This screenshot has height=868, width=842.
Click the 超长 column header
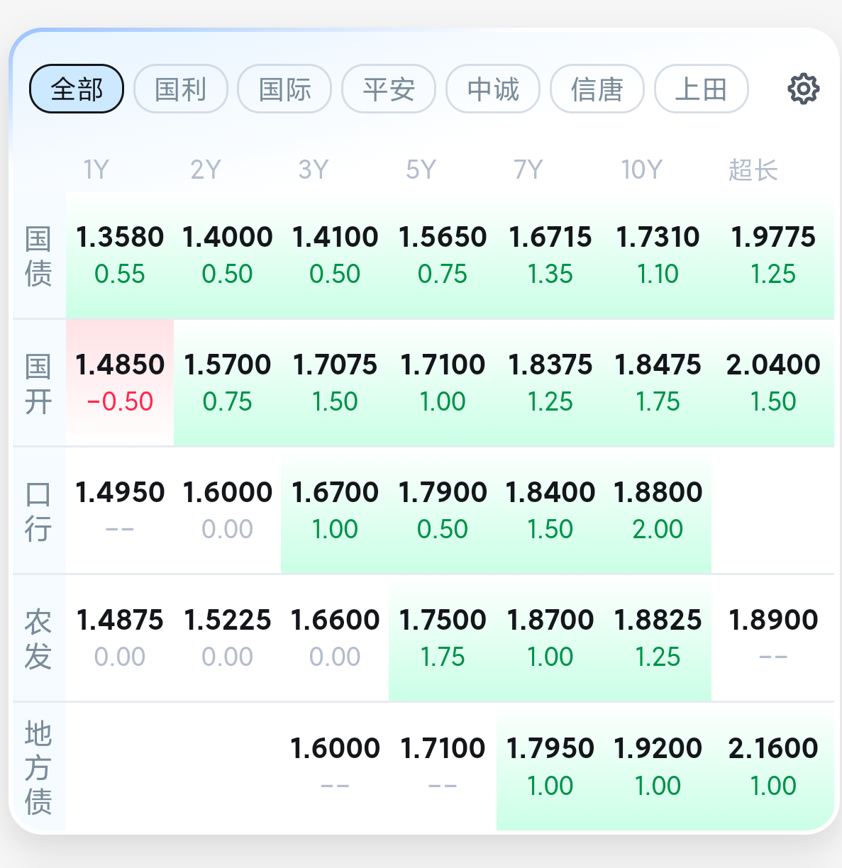pyautogui.click(x=753, y=170)
